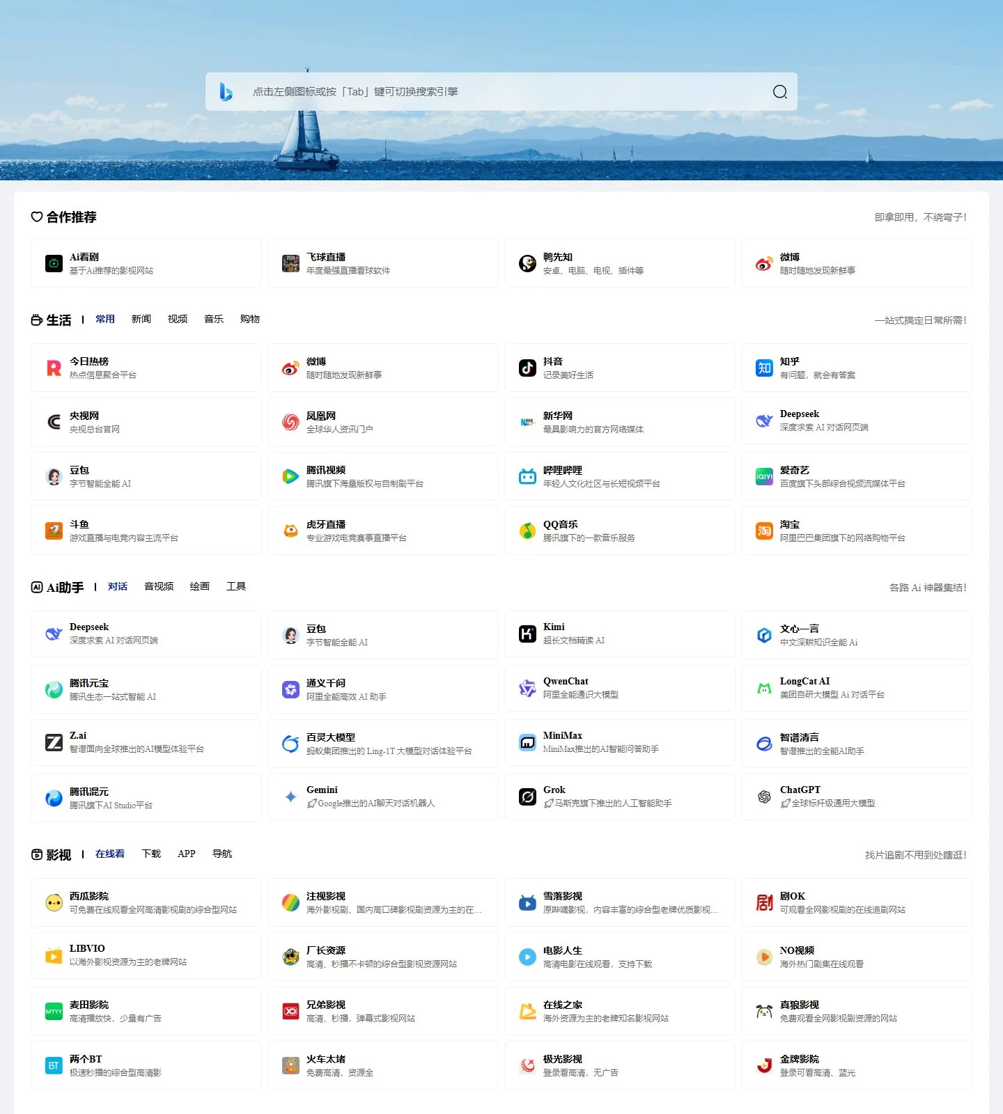Open the APP tab
The width and height of the screenshot is (1003, 1114).
[x=187, y=854]
